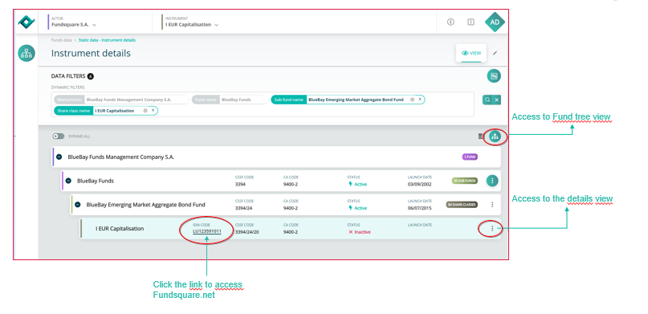
Task: Clear all filters with the X button
Action: [497, 100]
